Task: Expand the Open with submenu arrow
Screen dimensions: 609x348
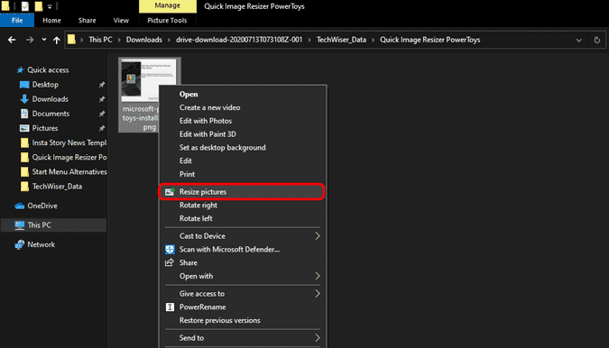Action: click(318, 276)
